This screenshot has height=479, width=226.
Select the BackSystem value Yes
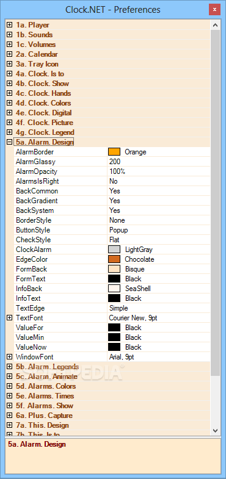115,211
